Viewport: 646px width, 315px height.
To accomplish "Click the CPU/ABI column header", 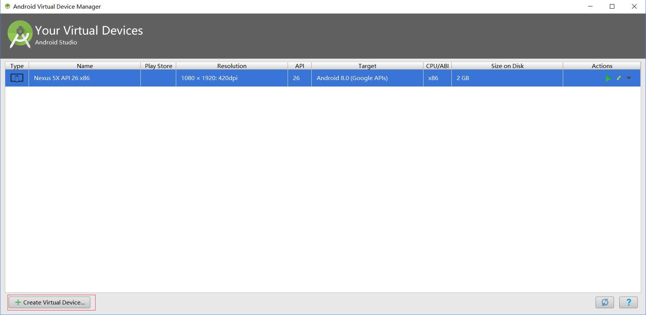I will pyautogui.click(x=437, y=66).
